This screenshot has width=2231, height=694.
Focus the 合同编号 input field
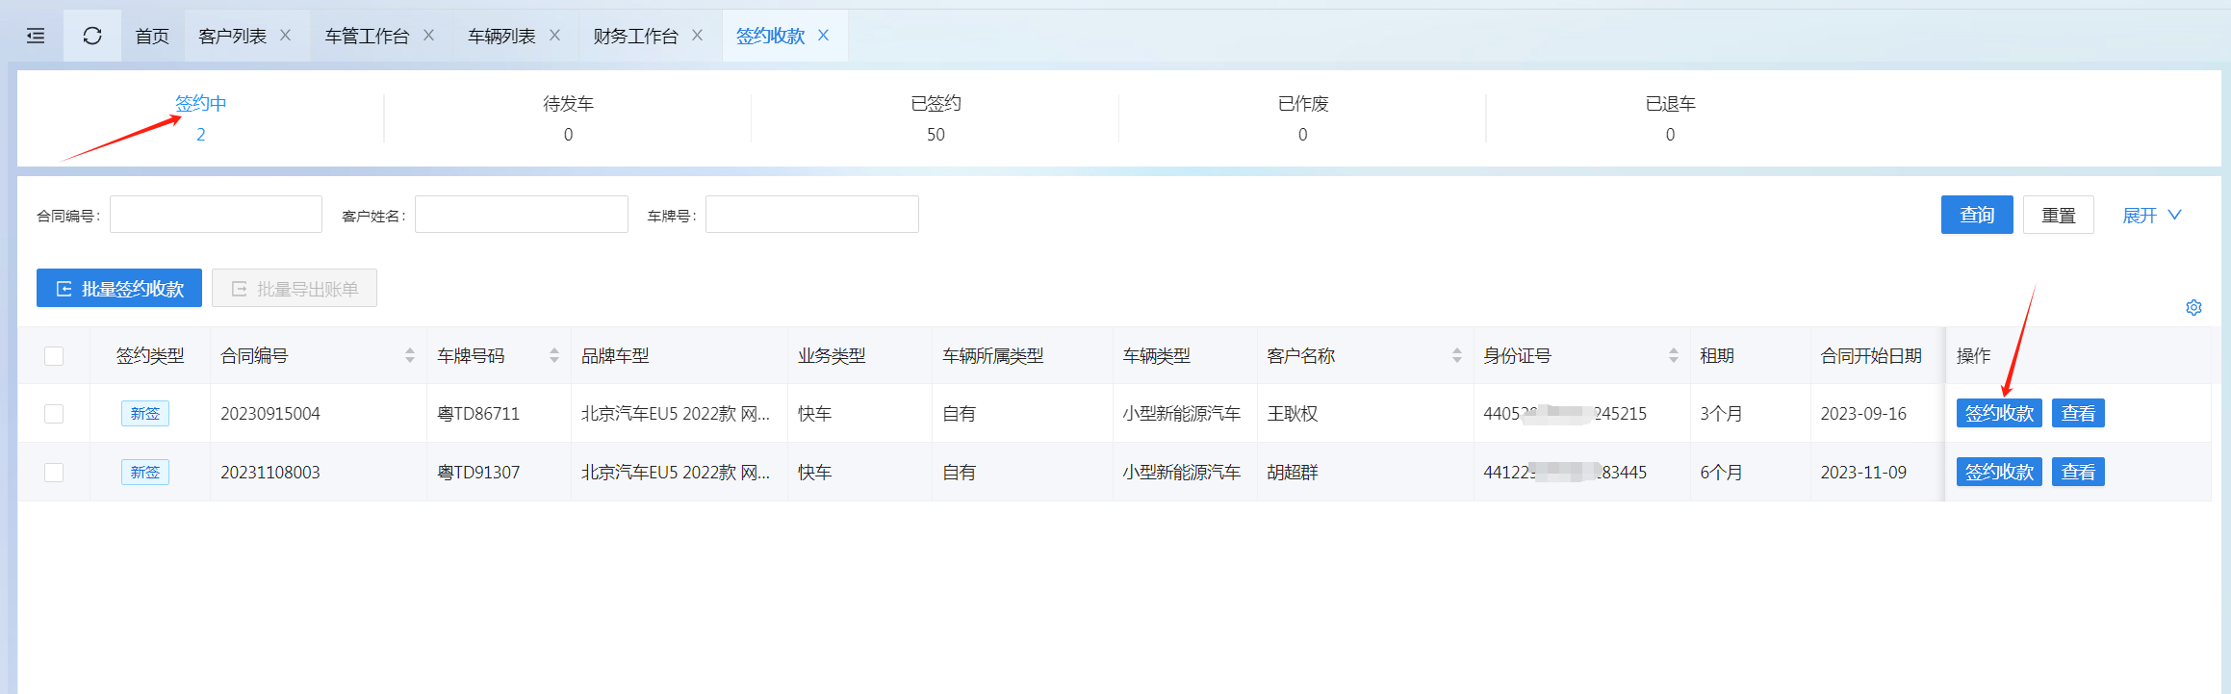[x=216, y=215]
